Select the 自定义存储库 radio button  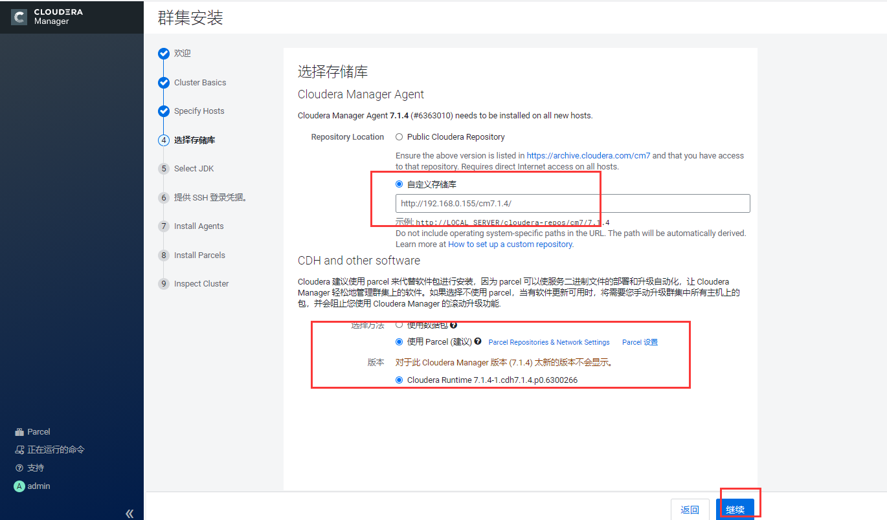coord(399,184)
